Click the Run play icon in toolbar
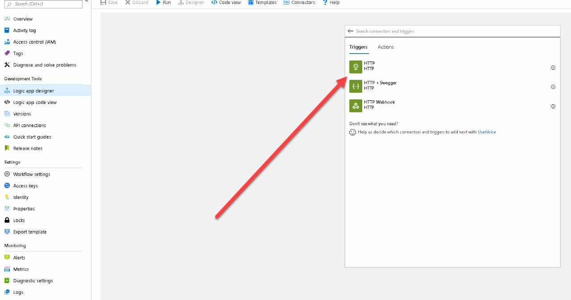The width and height of the screenshot is (571, 300). click(158, 3)
